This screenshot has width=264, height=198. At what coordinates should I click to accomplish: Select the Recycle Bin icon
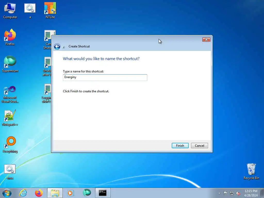coord(251,171)
